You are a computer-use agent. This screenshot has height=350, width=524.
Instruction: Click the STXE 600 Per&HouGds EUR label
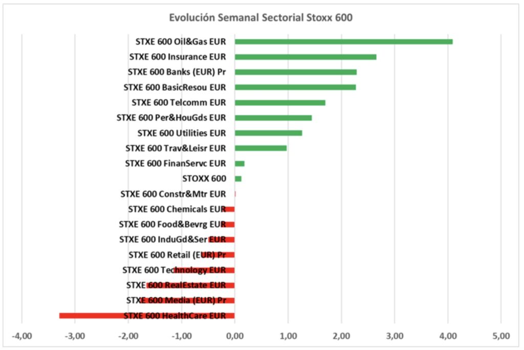(x=171, y=118)
